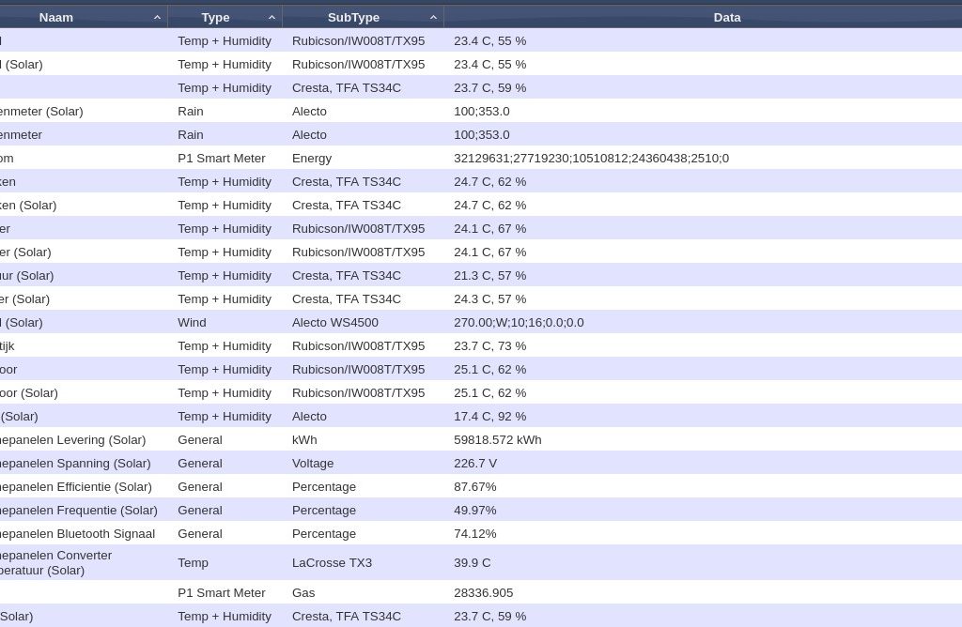
Task: Click the sort arrow in Type column header
Action: [272, 18]
